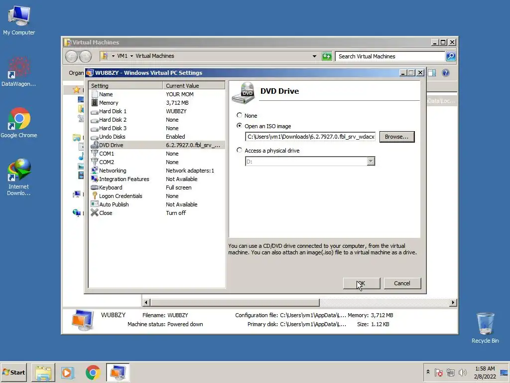This screenshot has height=383, width=510.
Task: Cancel the settings dialog
Action: 402,283
